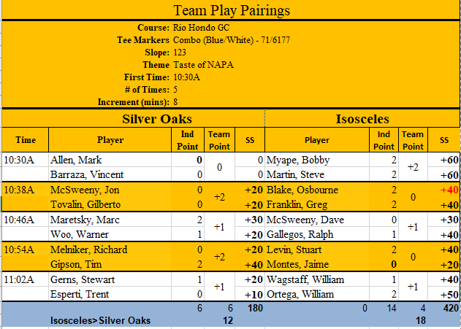The image size is (461, 329).
Task: Select the Slope value 123
Action: tap(181, 52)
